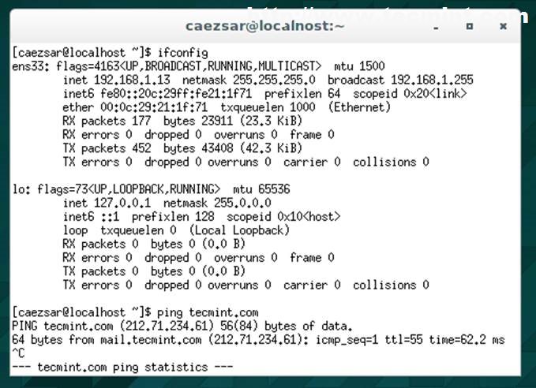Screen dimensions: 536x388
Task: Click the mail.tecmint.com hostname in ping reply
Action: pyautogui.click(x=151, y=340)
